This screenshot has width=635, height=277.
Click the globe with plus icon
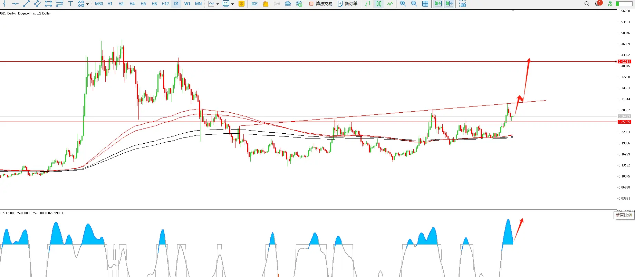[x=299, y=4]
